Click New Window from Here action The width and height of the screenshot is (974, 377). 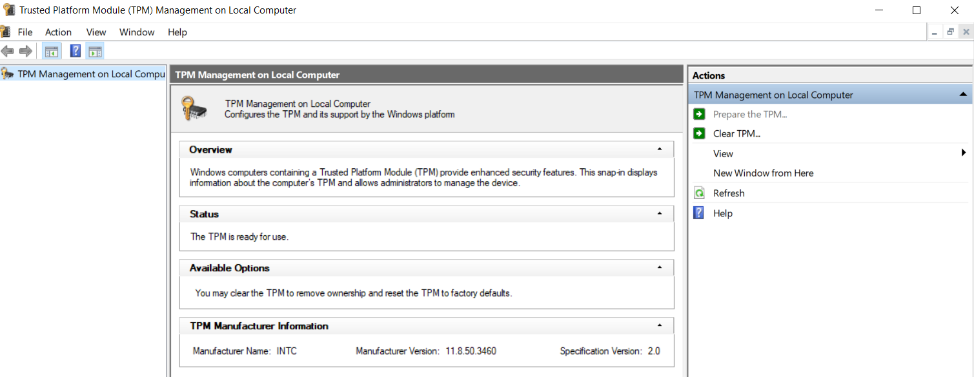[x=763, y=173]
